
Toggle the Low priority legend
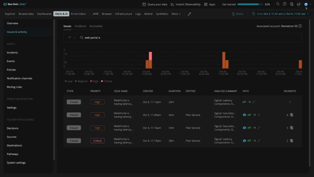point(68,81)
